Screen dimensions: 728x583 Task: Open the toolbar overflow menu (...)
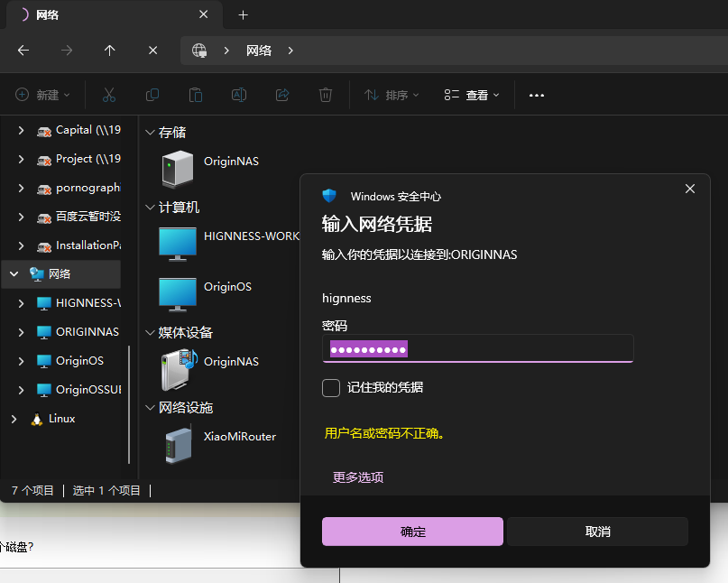click(536, 94)
